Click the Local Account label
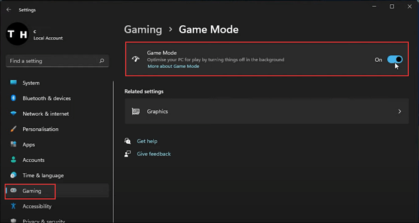 tap(48, 38)
